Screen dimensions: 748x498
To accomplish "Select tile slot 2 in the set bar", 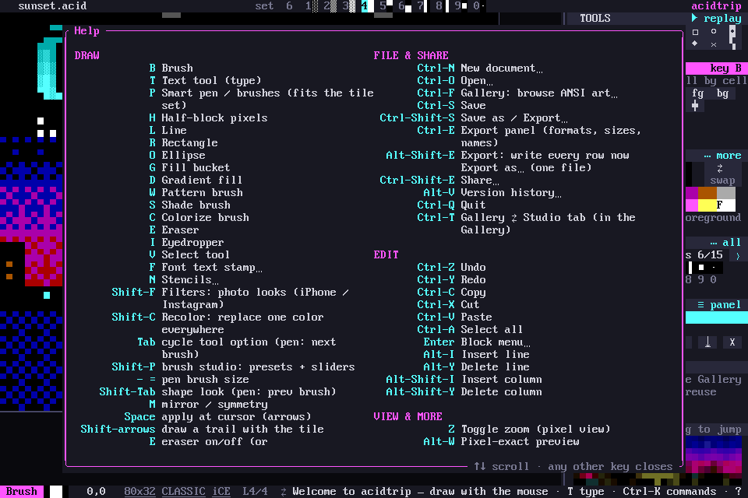I will coord(330,6).
